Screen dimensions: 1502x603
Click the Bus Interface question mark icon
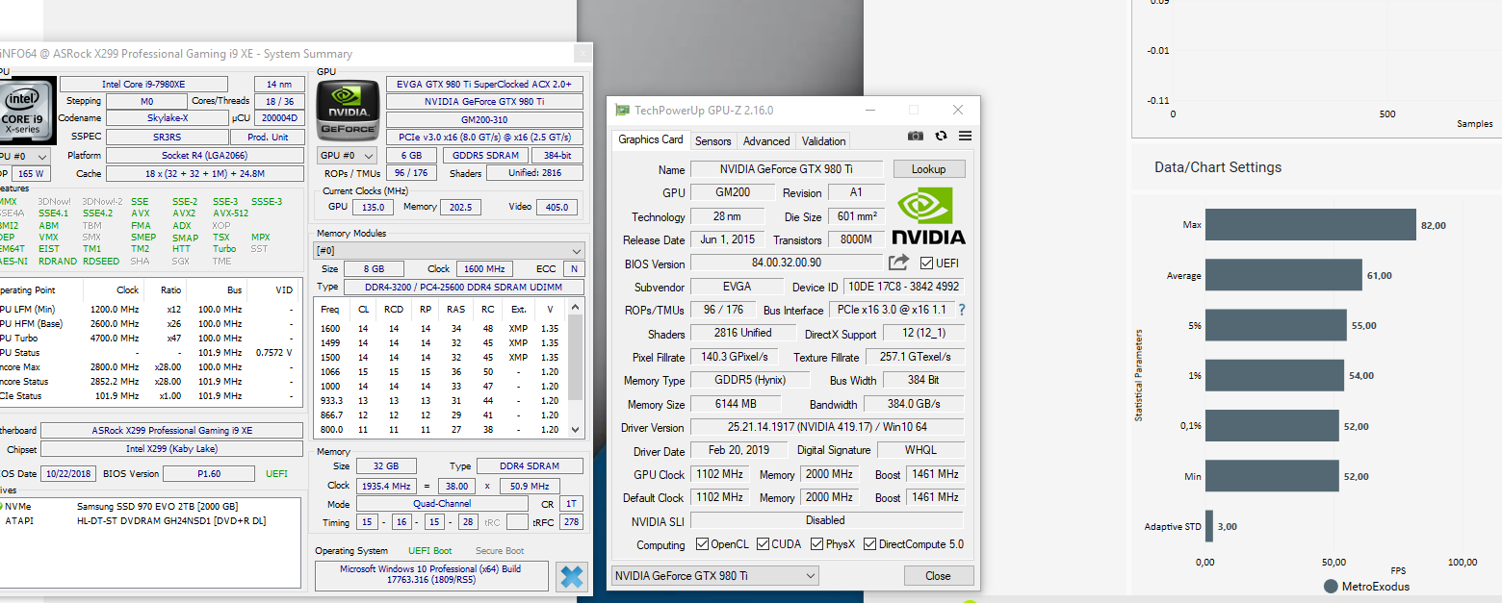click(961, 310)
